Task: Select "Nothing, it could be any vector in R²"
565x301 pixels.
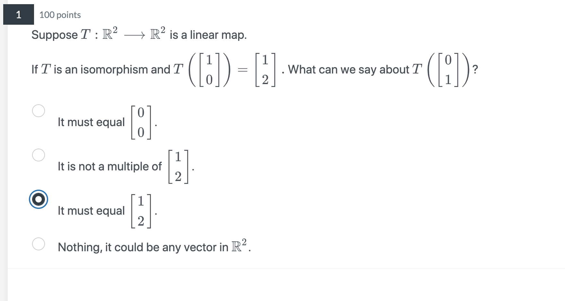Action: click(39, 244)
